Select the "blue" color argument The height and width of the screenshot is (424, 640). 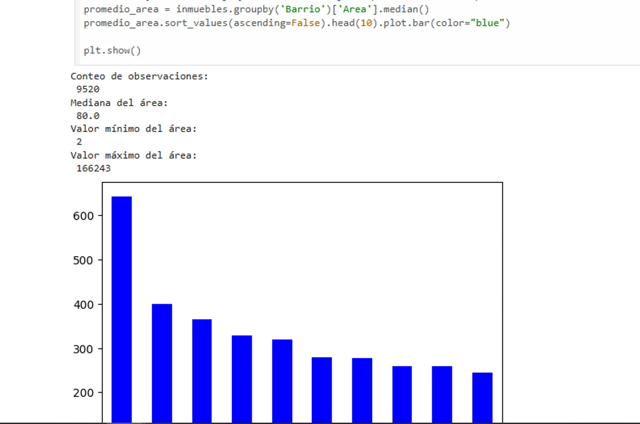point(487,23)
